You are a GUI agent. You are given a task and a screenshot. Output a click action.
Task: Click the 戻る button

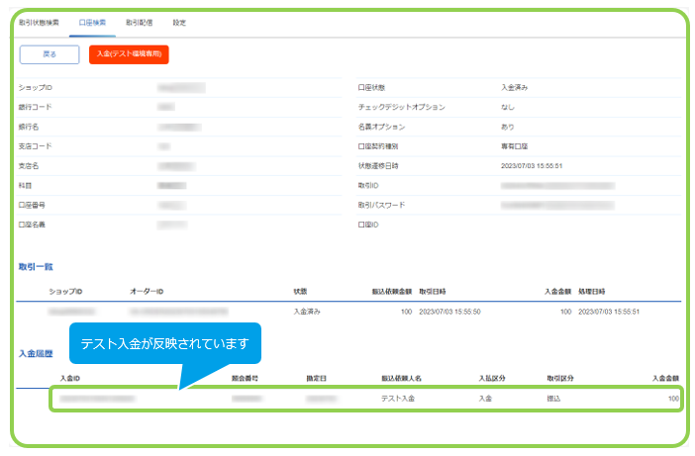pyautogui.click(x=50, y=54)
